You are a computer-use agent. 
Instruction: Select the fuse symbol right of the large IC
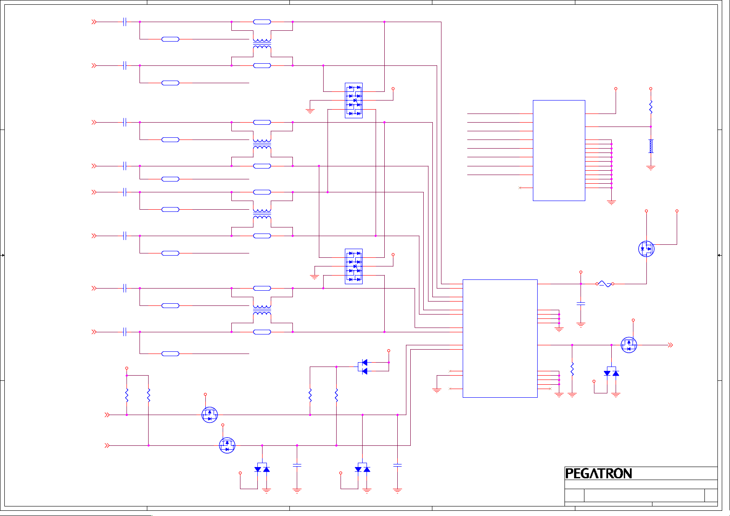(605, 284)
